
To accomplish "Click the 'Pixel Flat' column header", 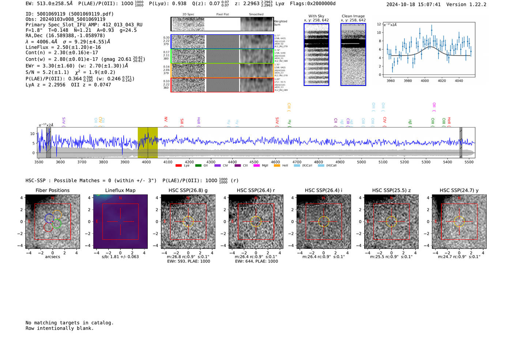I will click(x=222, y=14).
